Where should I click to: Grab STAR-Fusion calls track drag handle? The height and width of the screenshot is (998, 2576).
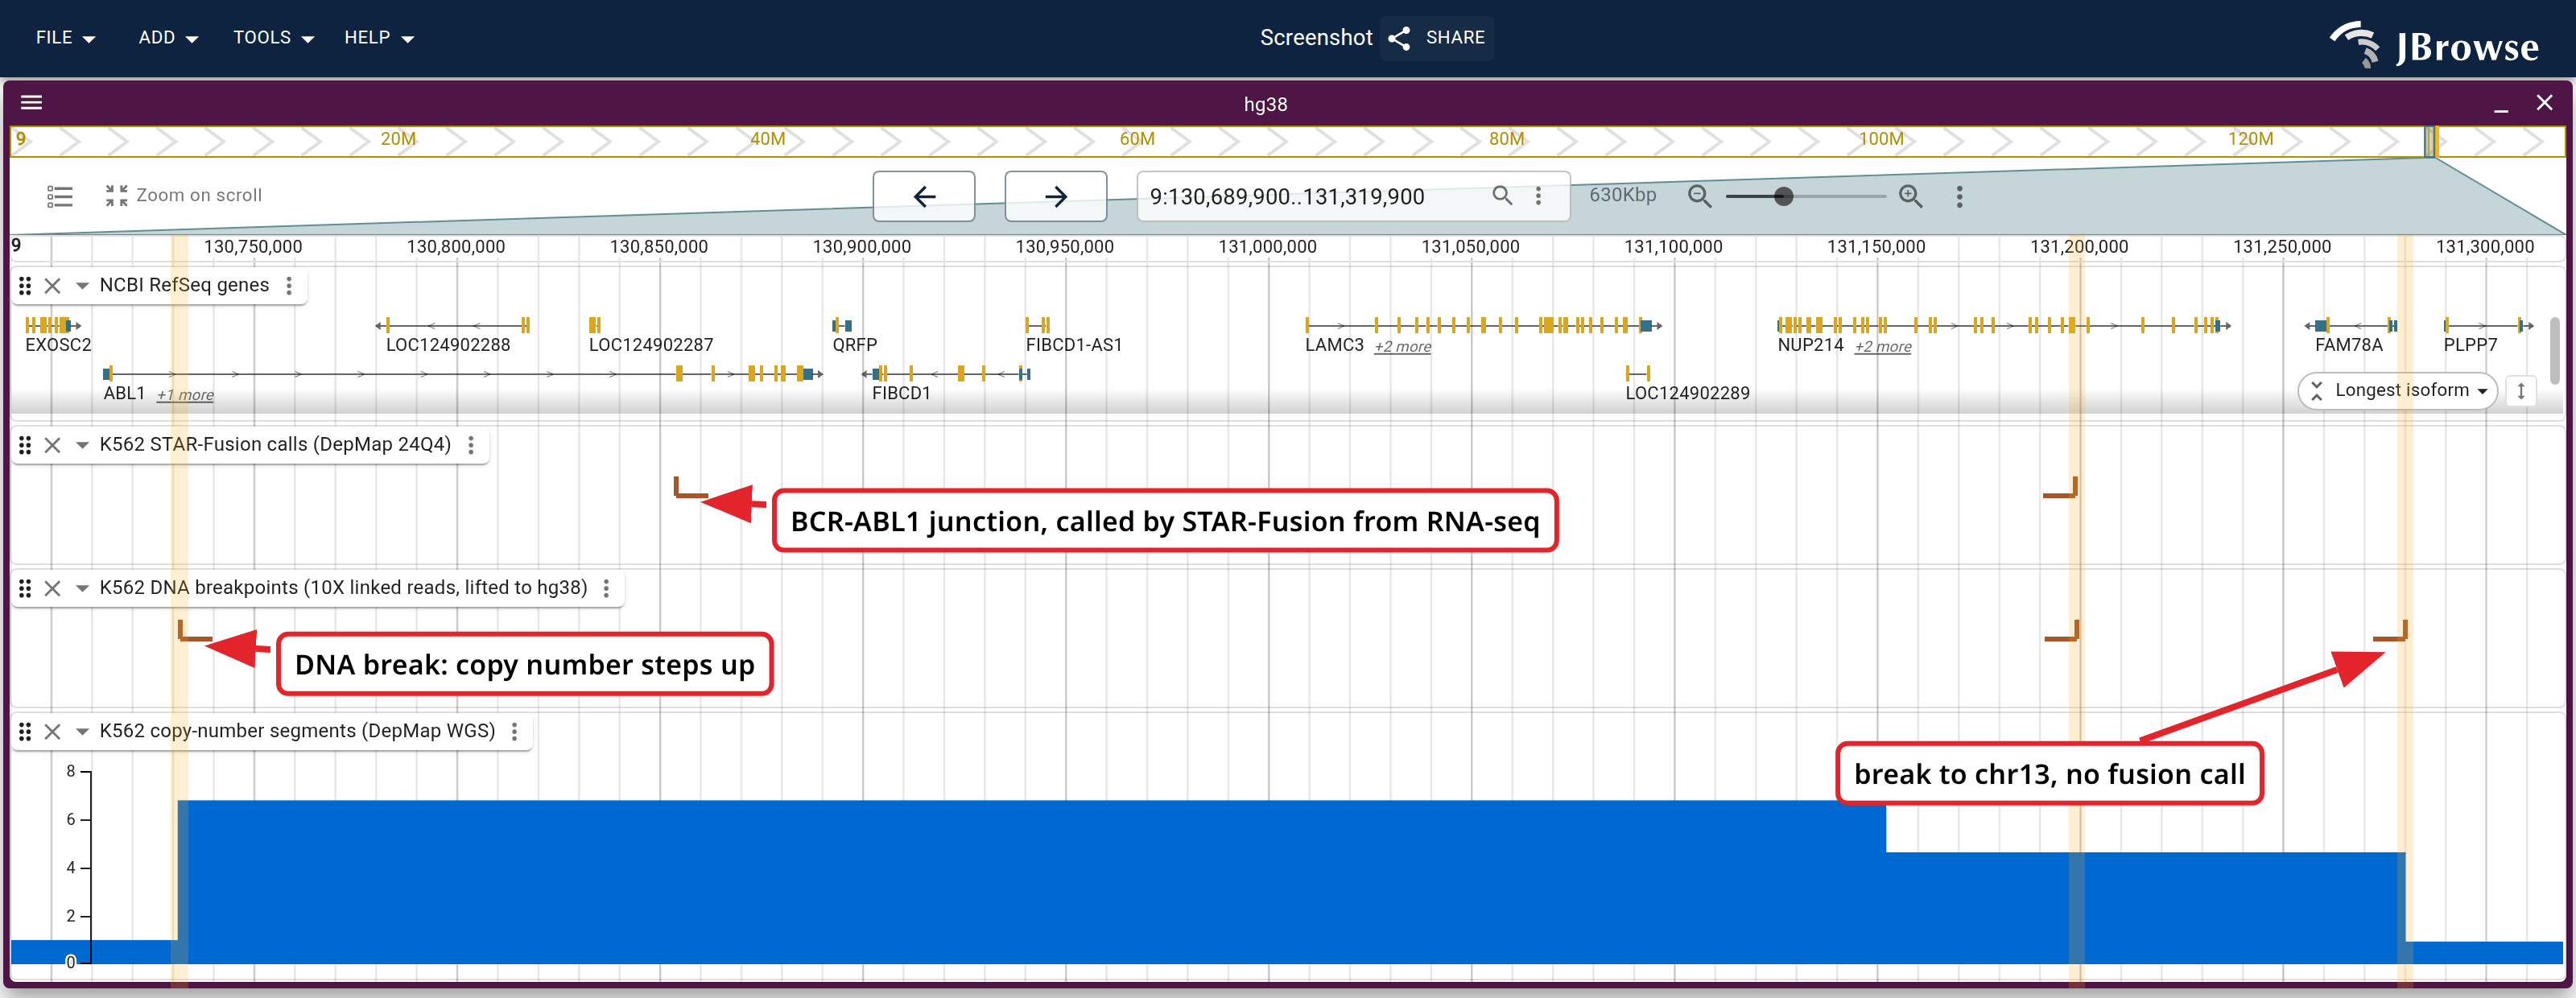[x=25, y=445]
